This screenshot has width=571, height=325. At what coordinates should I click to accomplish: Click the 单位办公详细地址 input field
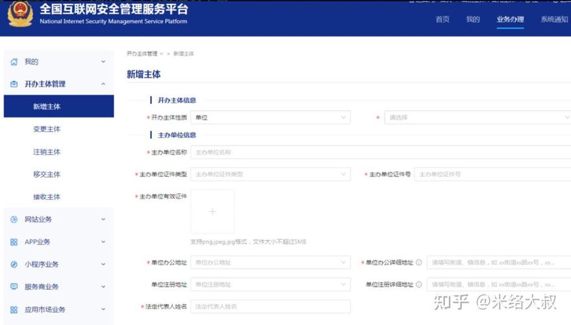tap(499, 263)
